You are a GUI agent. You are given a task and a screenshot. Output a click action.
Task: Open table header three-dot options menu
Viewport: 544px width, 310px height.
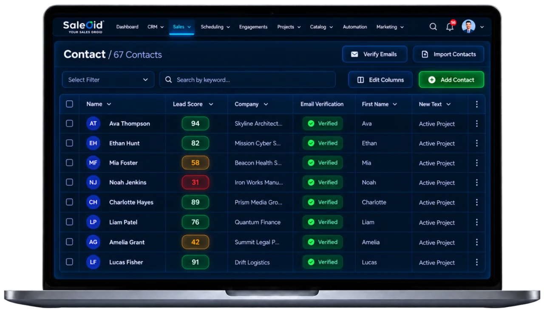(x=477, y=104)
